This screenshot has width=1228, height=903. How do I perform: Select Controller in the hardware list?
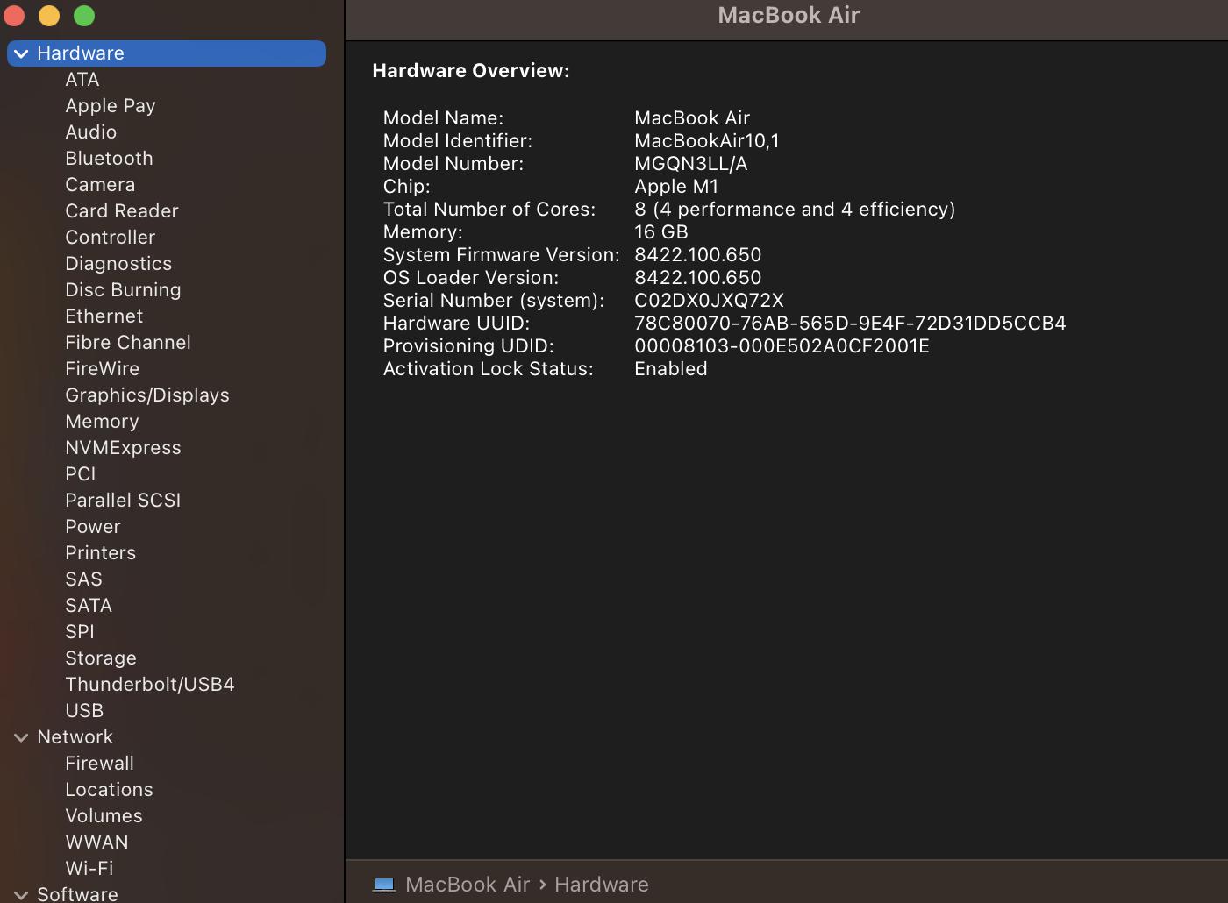tap(111, 238)
